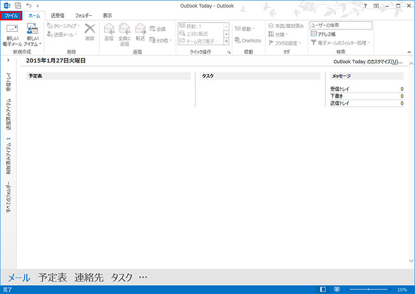Click the Outlook application icon in the title bar
Image resolution: width=415 pixels, height=294 pixels.
pos(7,6)
